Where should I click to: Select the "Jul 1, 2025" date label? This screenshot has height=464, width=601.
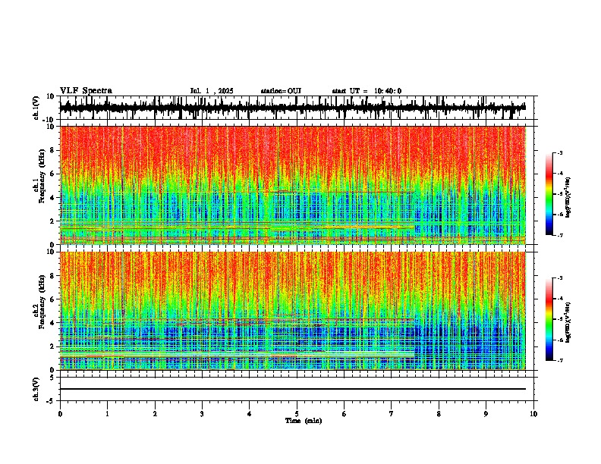point(212,91)
